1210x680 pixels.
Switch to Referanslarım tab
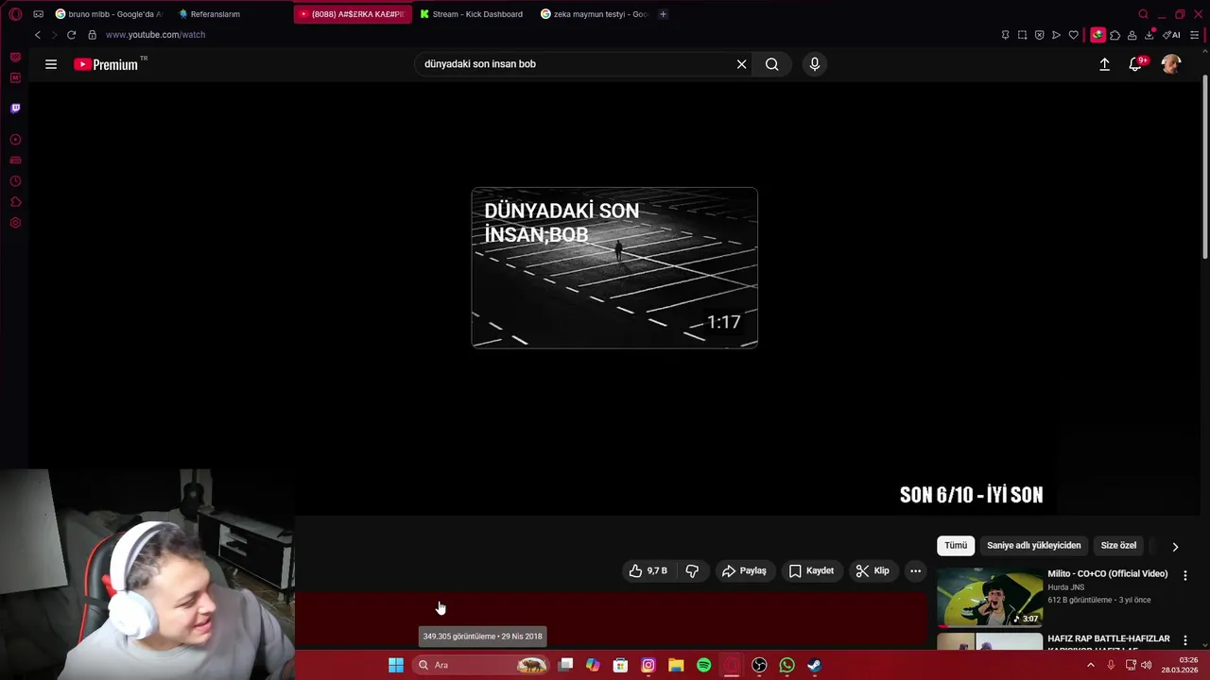pos(210,14)
